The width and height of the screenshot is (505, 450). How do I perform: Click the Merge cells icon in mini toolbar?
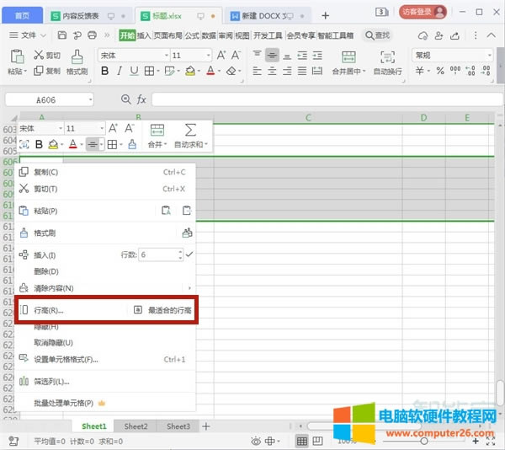coord(157,130)
